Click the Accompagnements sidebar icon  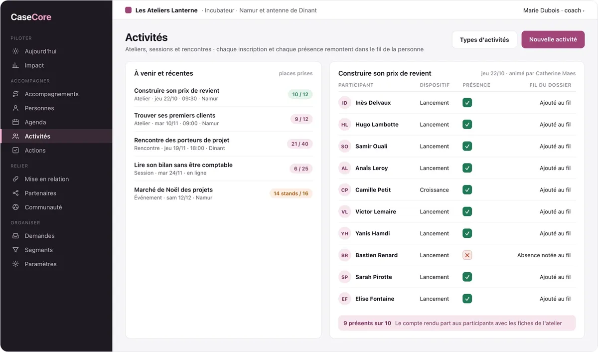(x=15, y=94)
